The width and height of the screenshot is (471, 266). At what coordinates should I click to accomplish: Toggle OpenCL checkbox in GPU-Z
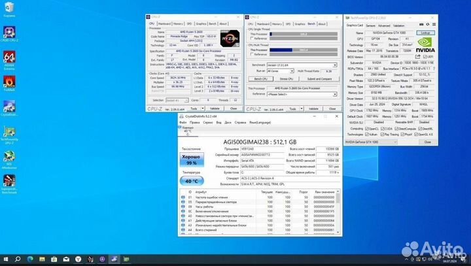[x=367, y=129]
